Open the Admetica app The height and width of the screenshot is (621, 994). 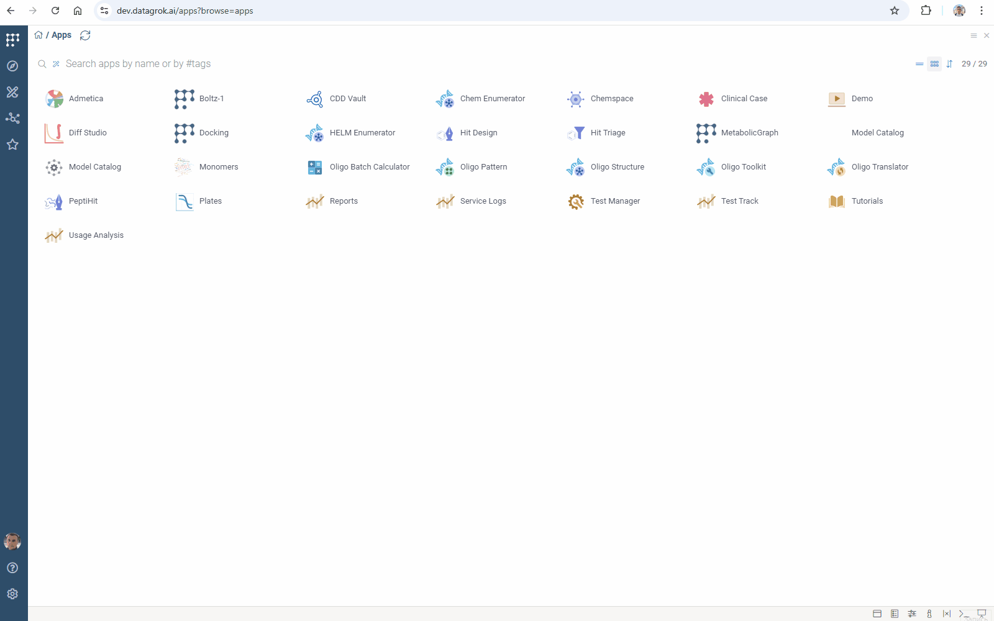[x=86, y=99]
